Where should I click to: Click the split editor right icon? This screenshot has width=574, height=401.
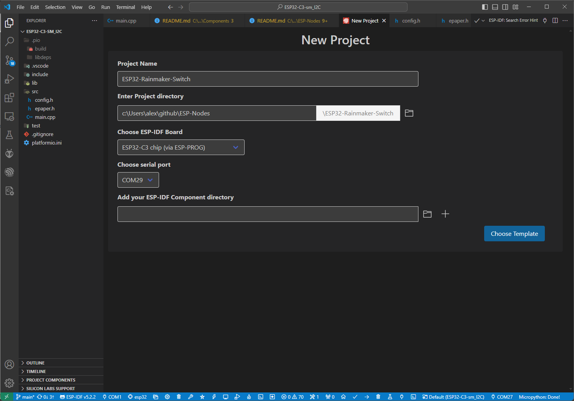click(555, 21)
